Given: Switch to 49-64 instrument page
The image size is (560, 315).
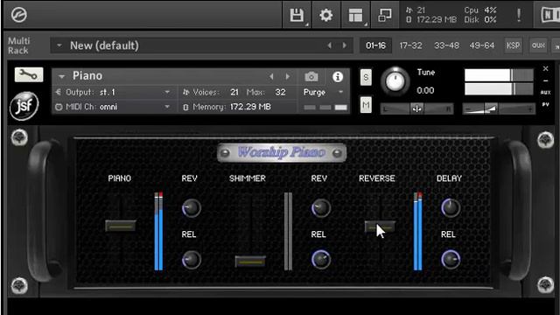Looking at the screenshot, I should (482, 45).
